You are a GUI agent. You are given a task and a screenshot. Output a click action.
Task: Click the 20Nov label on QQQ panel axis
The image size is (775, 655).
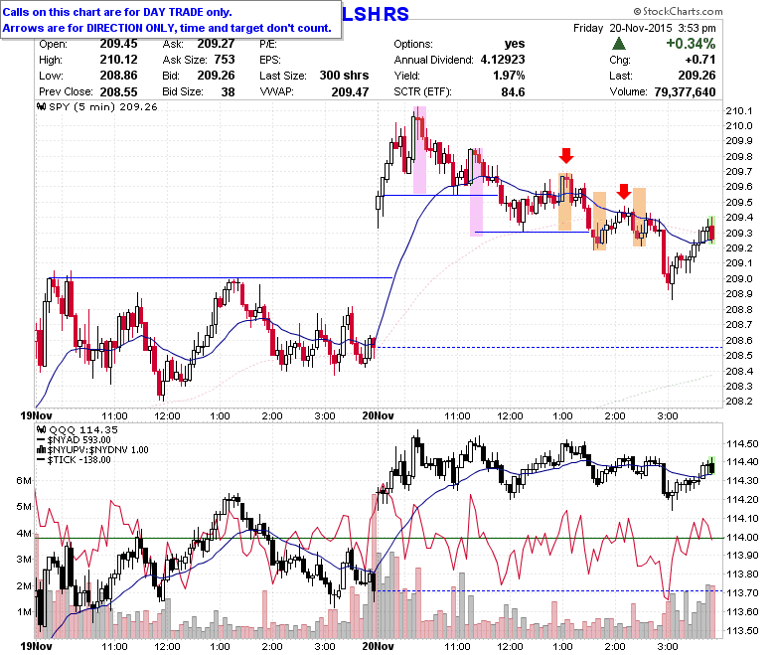[x=379, y=646]
